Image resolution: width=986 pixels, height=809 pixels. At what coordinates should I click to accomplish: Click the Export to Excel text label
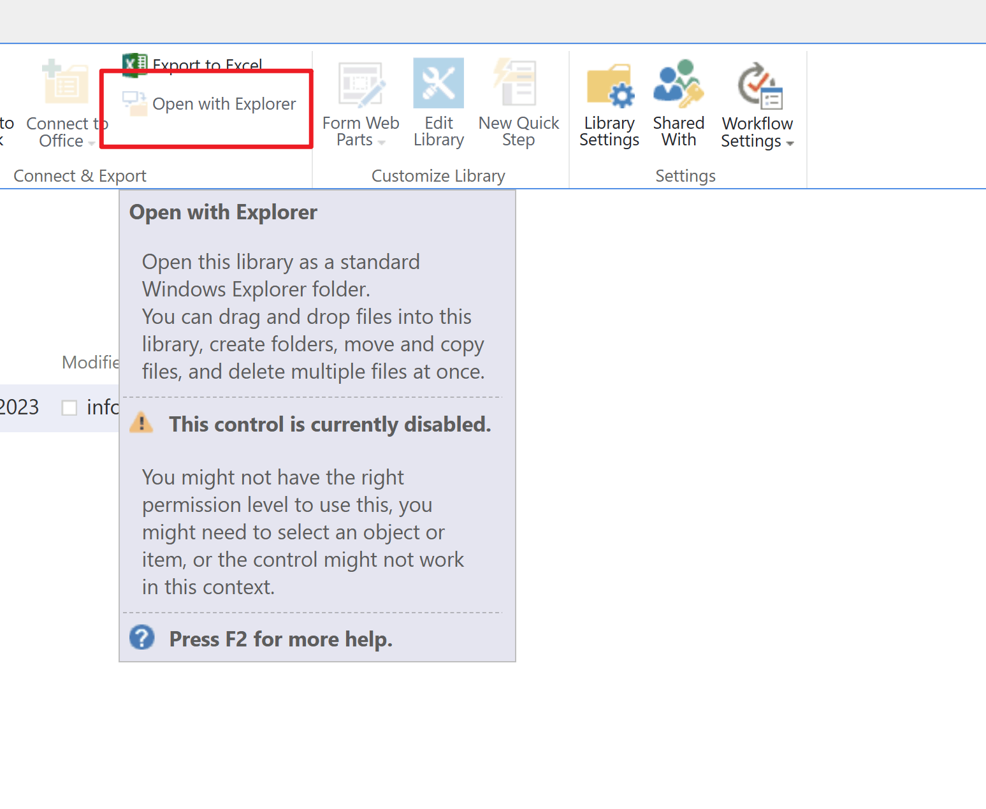pos(207,64)
